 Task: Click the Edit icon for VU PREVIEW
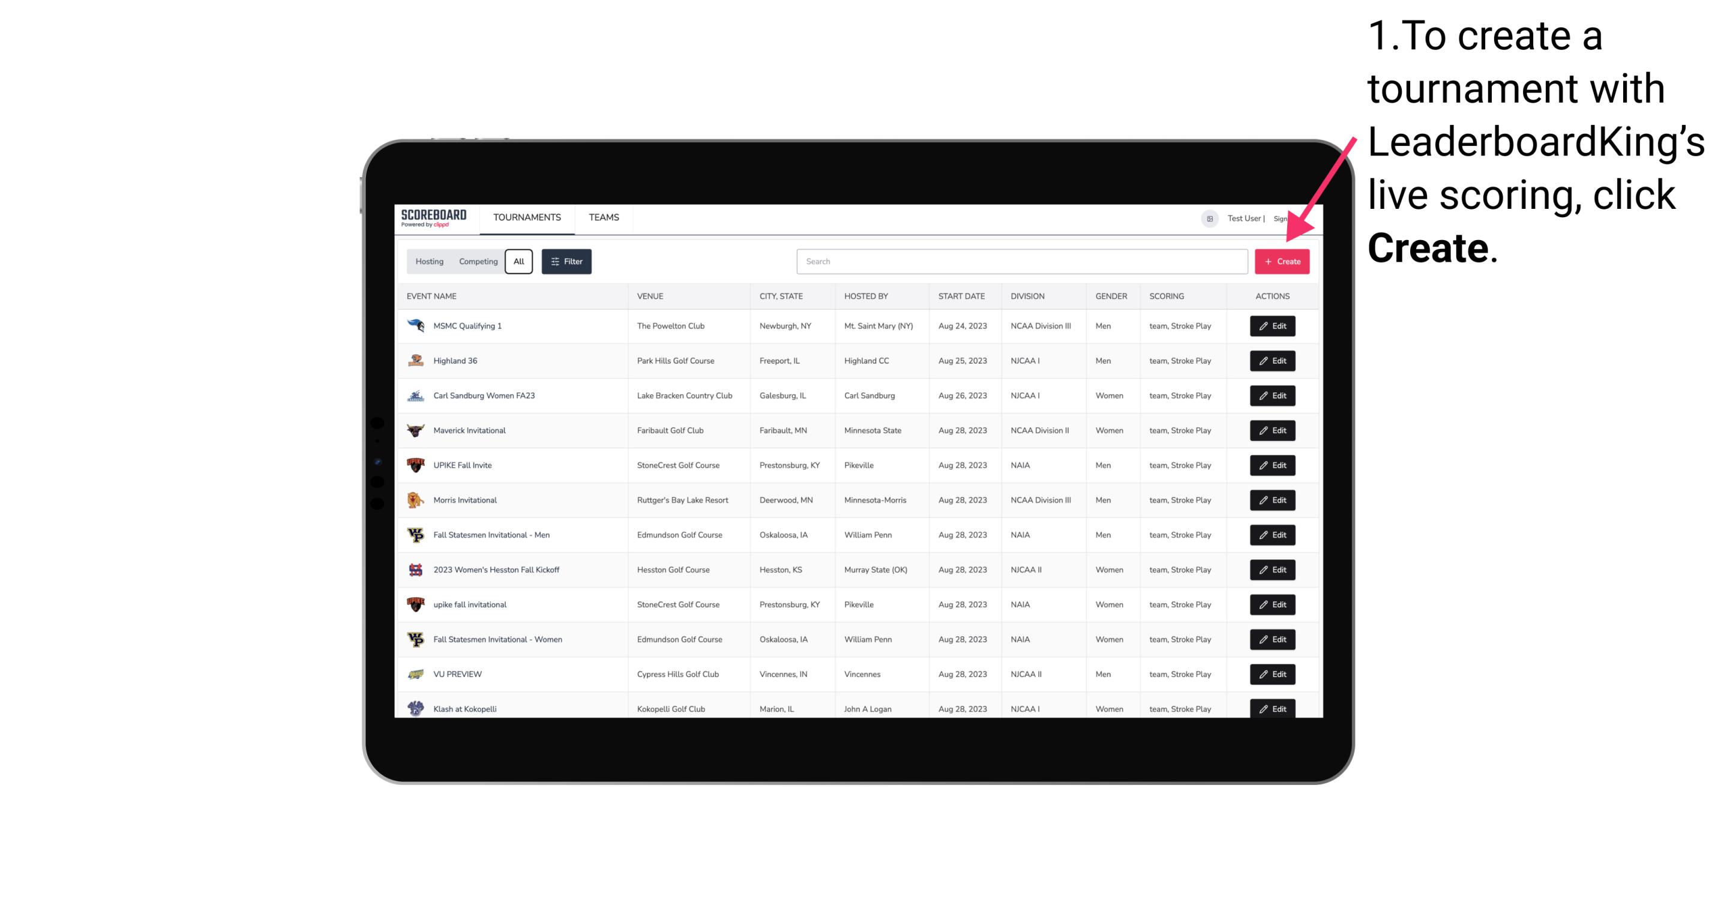pos(1272,674)
